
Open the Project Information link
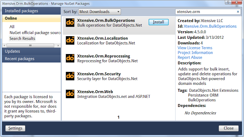pos(195,53)
